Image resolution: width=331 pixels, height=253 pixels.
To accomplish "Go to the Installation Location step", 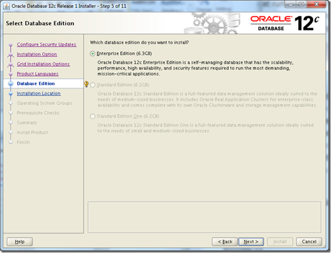I will [x=39, y=93].
